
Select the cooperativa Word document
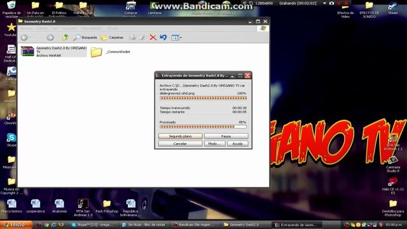[x=36, y=206]
